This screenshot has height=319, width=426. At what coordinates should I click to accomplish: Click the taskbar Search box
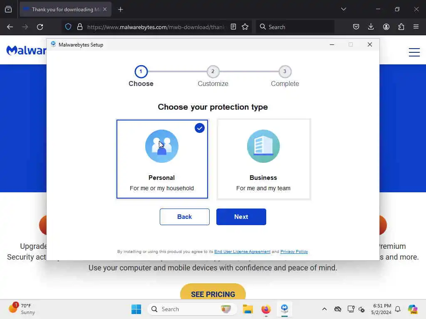tap(192, 309)
